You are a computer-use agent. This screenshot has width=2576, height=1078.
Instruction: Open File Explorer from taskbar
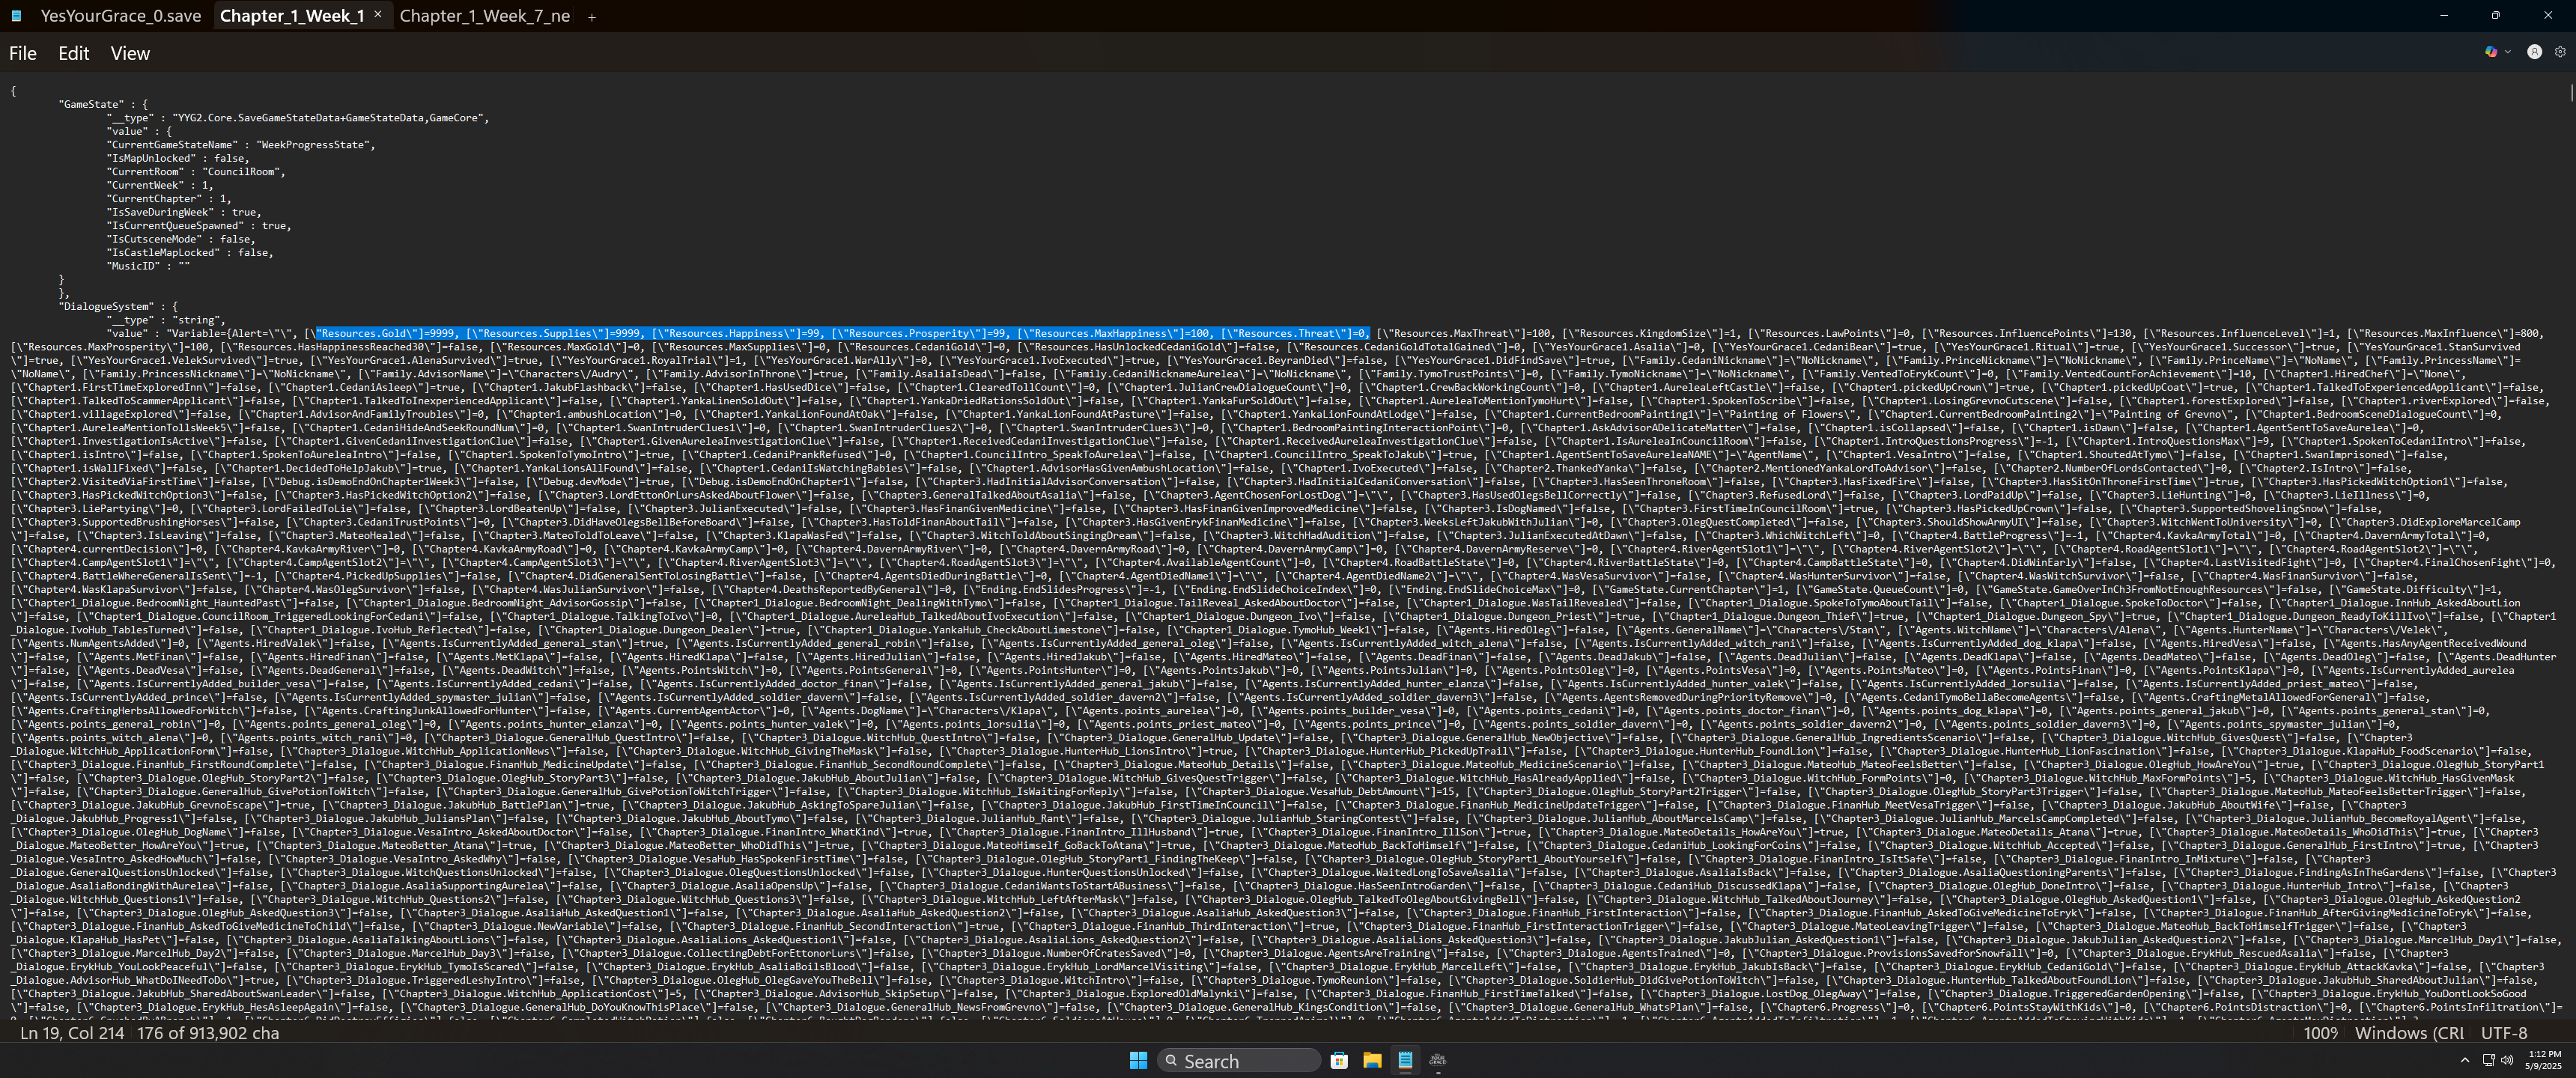[x=1372, y=1061]
